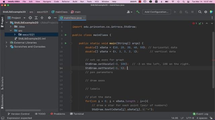Viewport: 215px width, 120px height.
Task: Run mainClass from gutter arrow at line 6
Action: 66,35
